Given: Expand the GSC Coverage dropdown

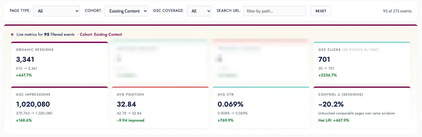Looking at the screenshot, I should [x=199, y=11].
